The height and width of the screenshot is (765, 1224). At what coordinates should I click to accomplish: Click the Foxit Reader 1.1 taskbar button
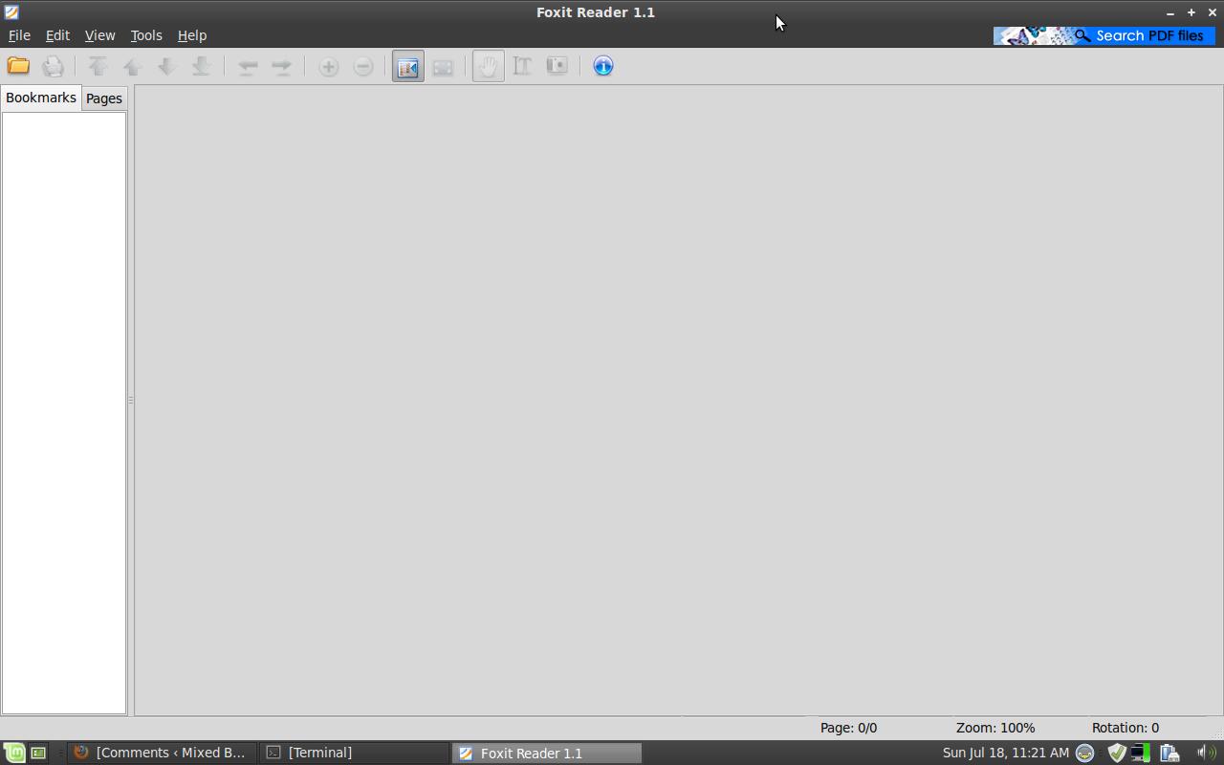click(547, 753)
